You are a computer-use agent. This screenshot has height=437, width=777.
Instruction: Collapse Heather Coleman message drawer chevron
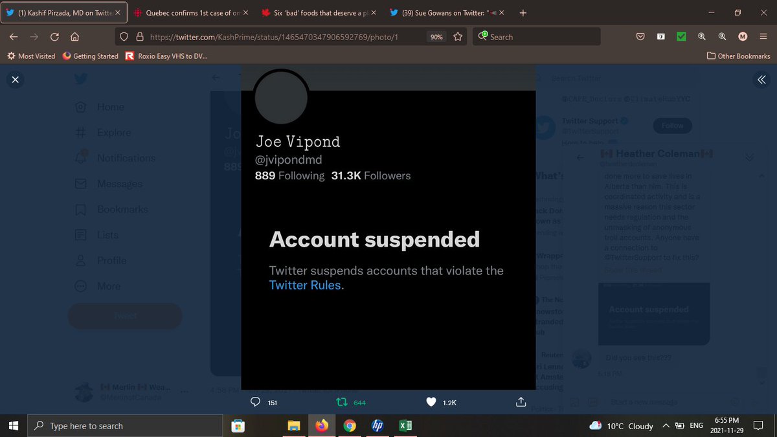point(750,157)
